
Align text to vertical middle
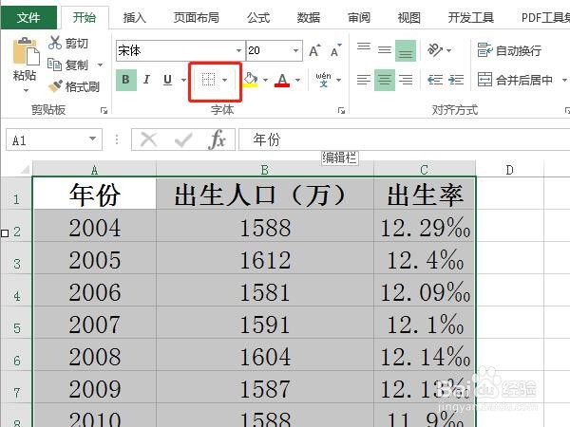(x=385, y=49)
